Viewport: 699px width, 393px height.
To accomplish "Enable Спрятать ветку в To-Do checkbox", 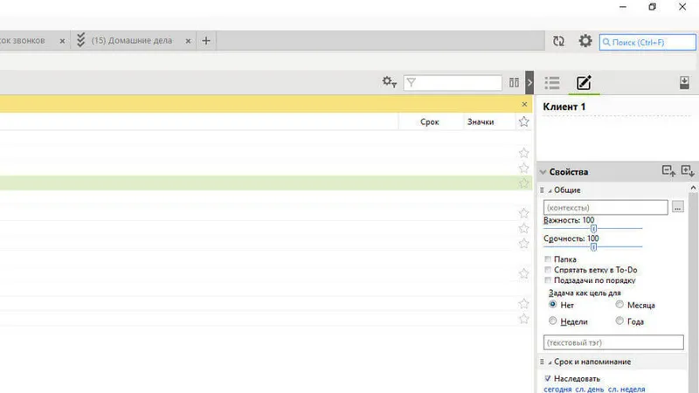I will (x=548, y=270).
